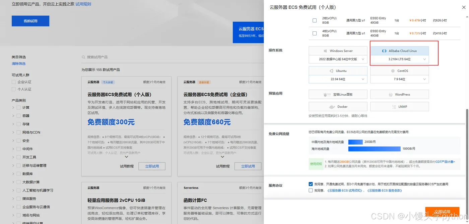This screenshot has width=469, height=224.
Task: Select the Windows Server logo icon
Action: [x=325, y=51]
